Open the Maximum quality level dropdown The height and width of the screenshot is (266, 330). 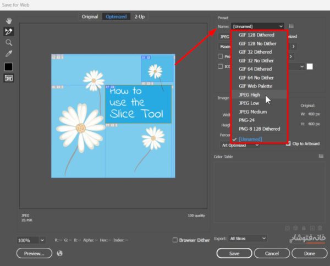coord(225,47)
